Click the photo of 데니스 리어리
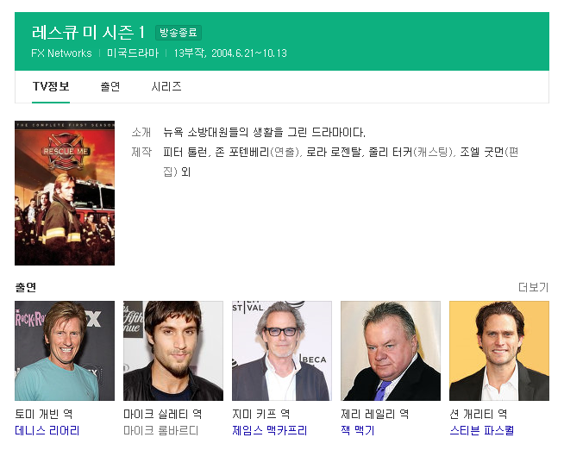This screenshot has height=450, width=564. pos(65,351)
